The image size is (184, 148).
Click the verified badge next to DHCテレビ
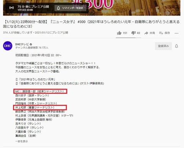pyautogui.click(x=31, y=44)
